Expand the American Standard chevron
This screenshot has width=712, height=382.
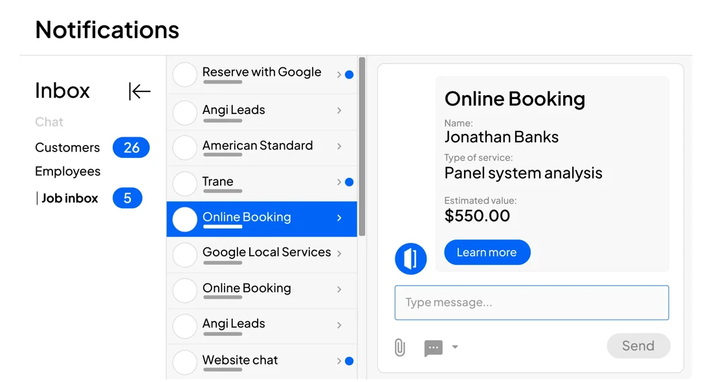[339, 146]
